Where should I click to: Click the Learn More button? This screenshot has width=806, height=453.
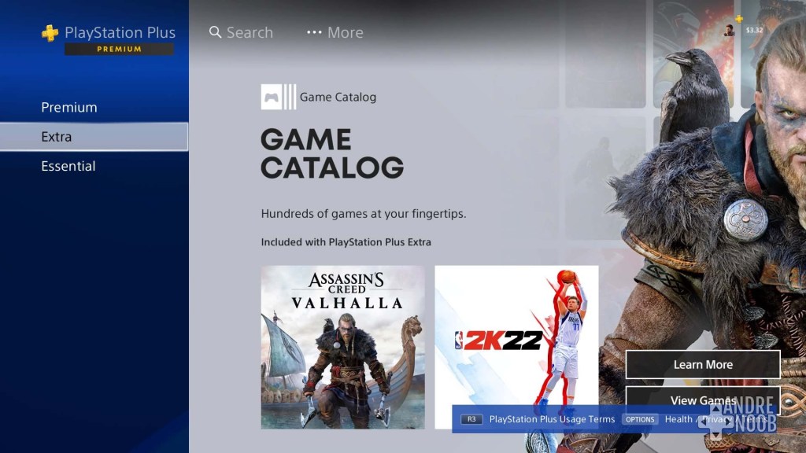tap(702, 364)
